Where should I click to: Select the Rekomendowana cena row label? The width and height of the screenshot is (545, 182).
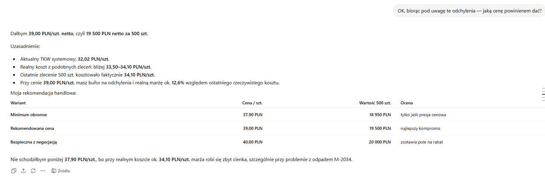pyautogui.click(x=32, y=128)
